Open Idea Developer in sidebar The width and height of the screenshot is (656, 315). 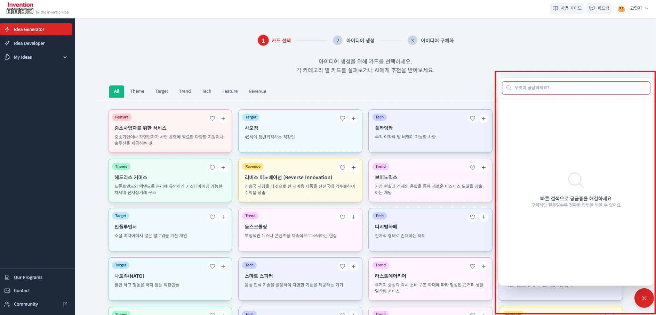pyautogui.click(x=29, y=43)
